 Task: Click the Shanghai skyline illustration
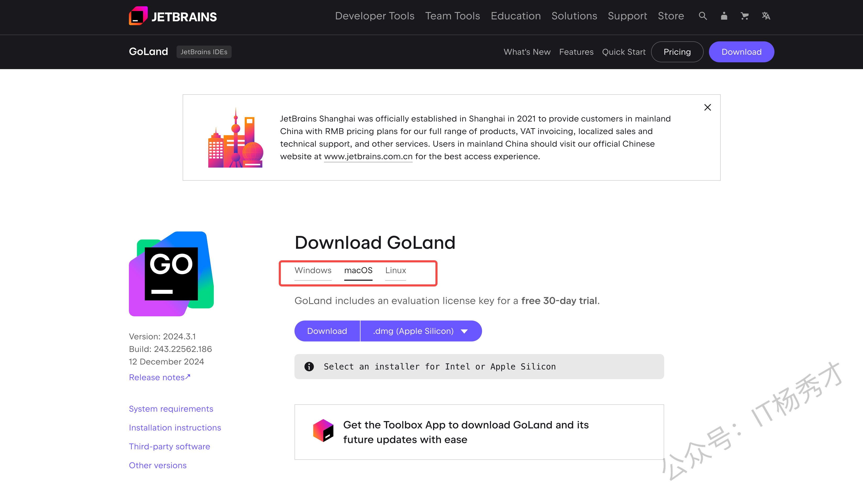coord(235,137)
